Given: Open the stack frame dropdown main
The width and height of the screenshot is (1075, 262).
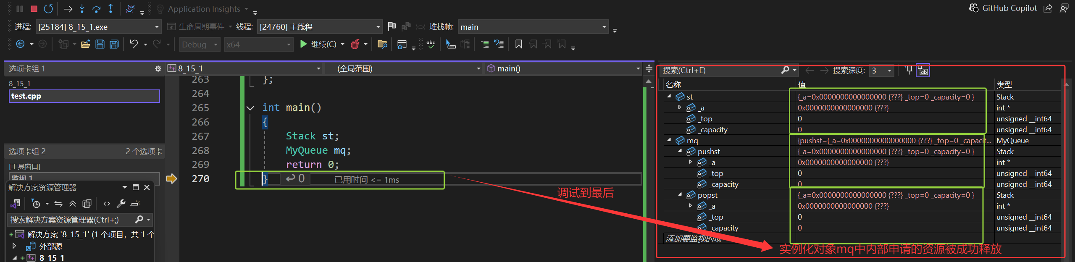Looking at the screenshot, I should 533,27.
